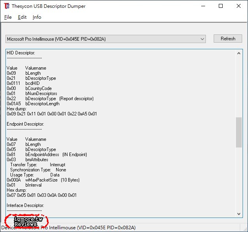
Task: Open the File menu
Action: click(x=8, y=17)
